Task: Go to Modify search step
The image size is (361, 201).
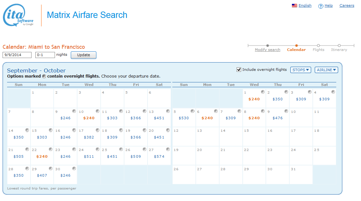Action: [x=267, y=50]
